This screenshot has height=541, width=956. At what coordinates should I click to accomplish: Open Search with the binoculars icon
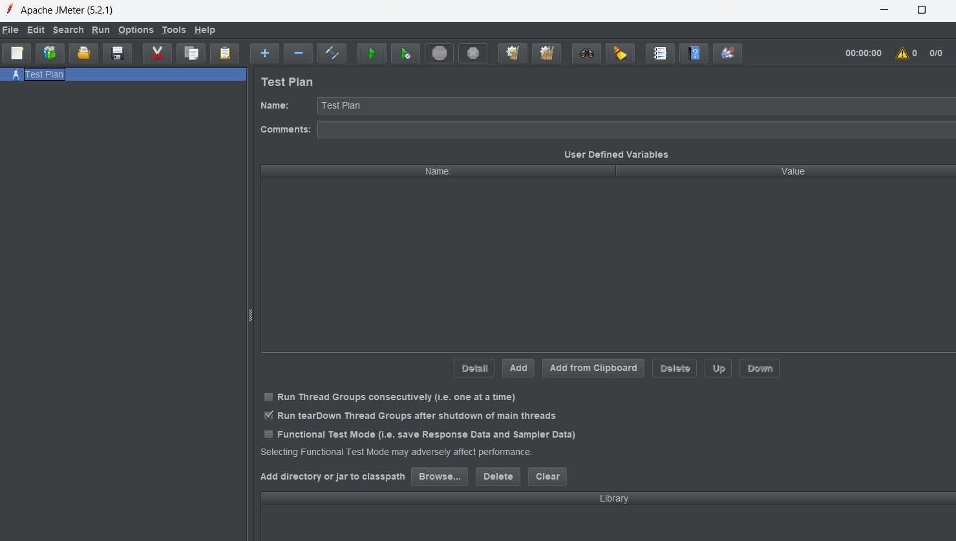(586, 53)
